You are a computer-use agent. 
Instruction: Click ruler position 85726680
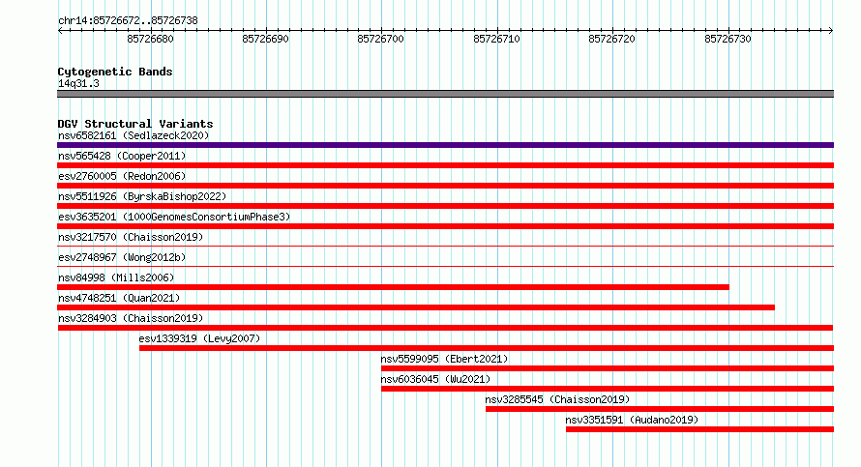tap(151, 39)
